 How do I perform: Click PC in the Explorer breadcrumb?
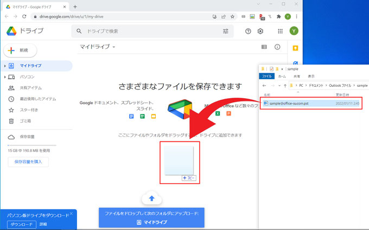point(301,86)
